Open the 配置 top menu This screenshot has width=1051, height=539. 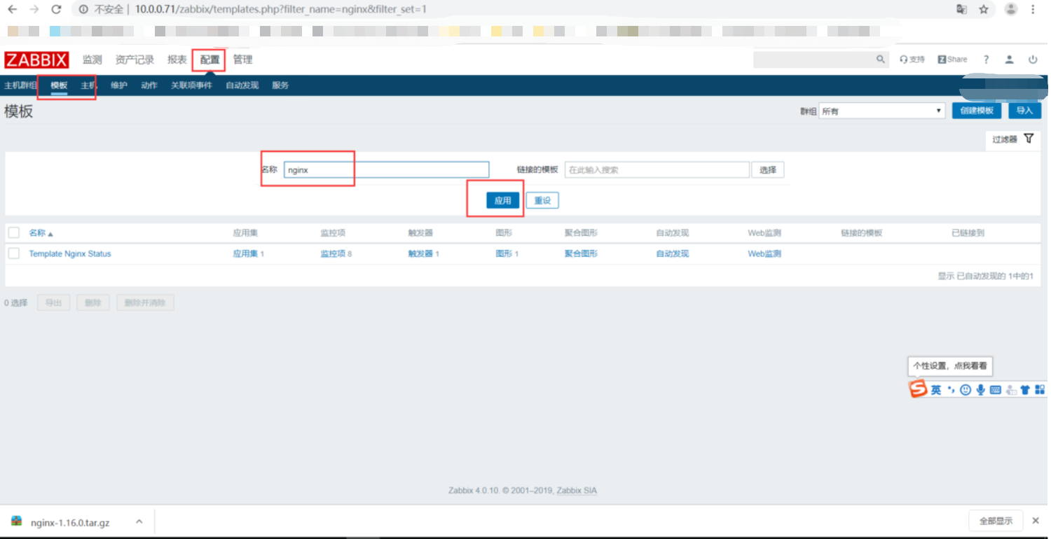[x=209, y=59]
